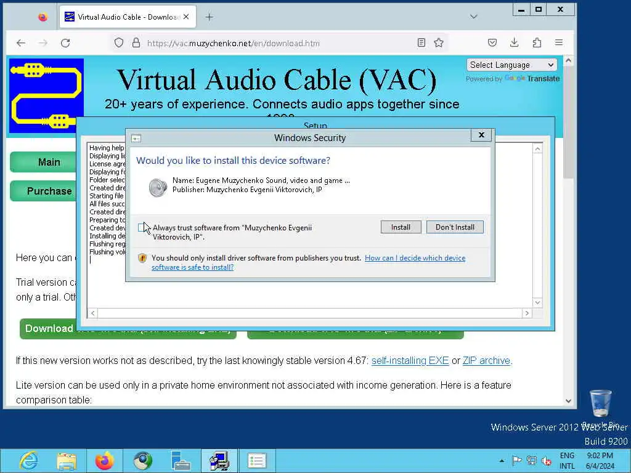This screenshot has width=631, height=473.
Task: Click Setup log scroll down arrow
Action: [x=537, y=302]
